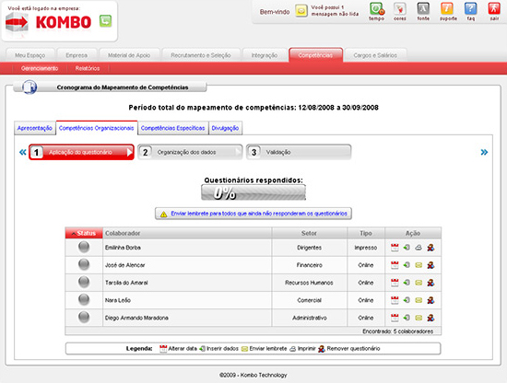Screen dimensions: 507x383
Task: Switch to the Divulgação tab
Action: pos(225,128)
